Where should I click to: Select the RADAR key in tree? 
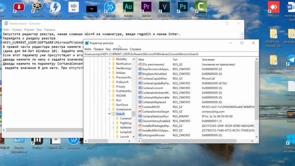click(x=121, y=95)
